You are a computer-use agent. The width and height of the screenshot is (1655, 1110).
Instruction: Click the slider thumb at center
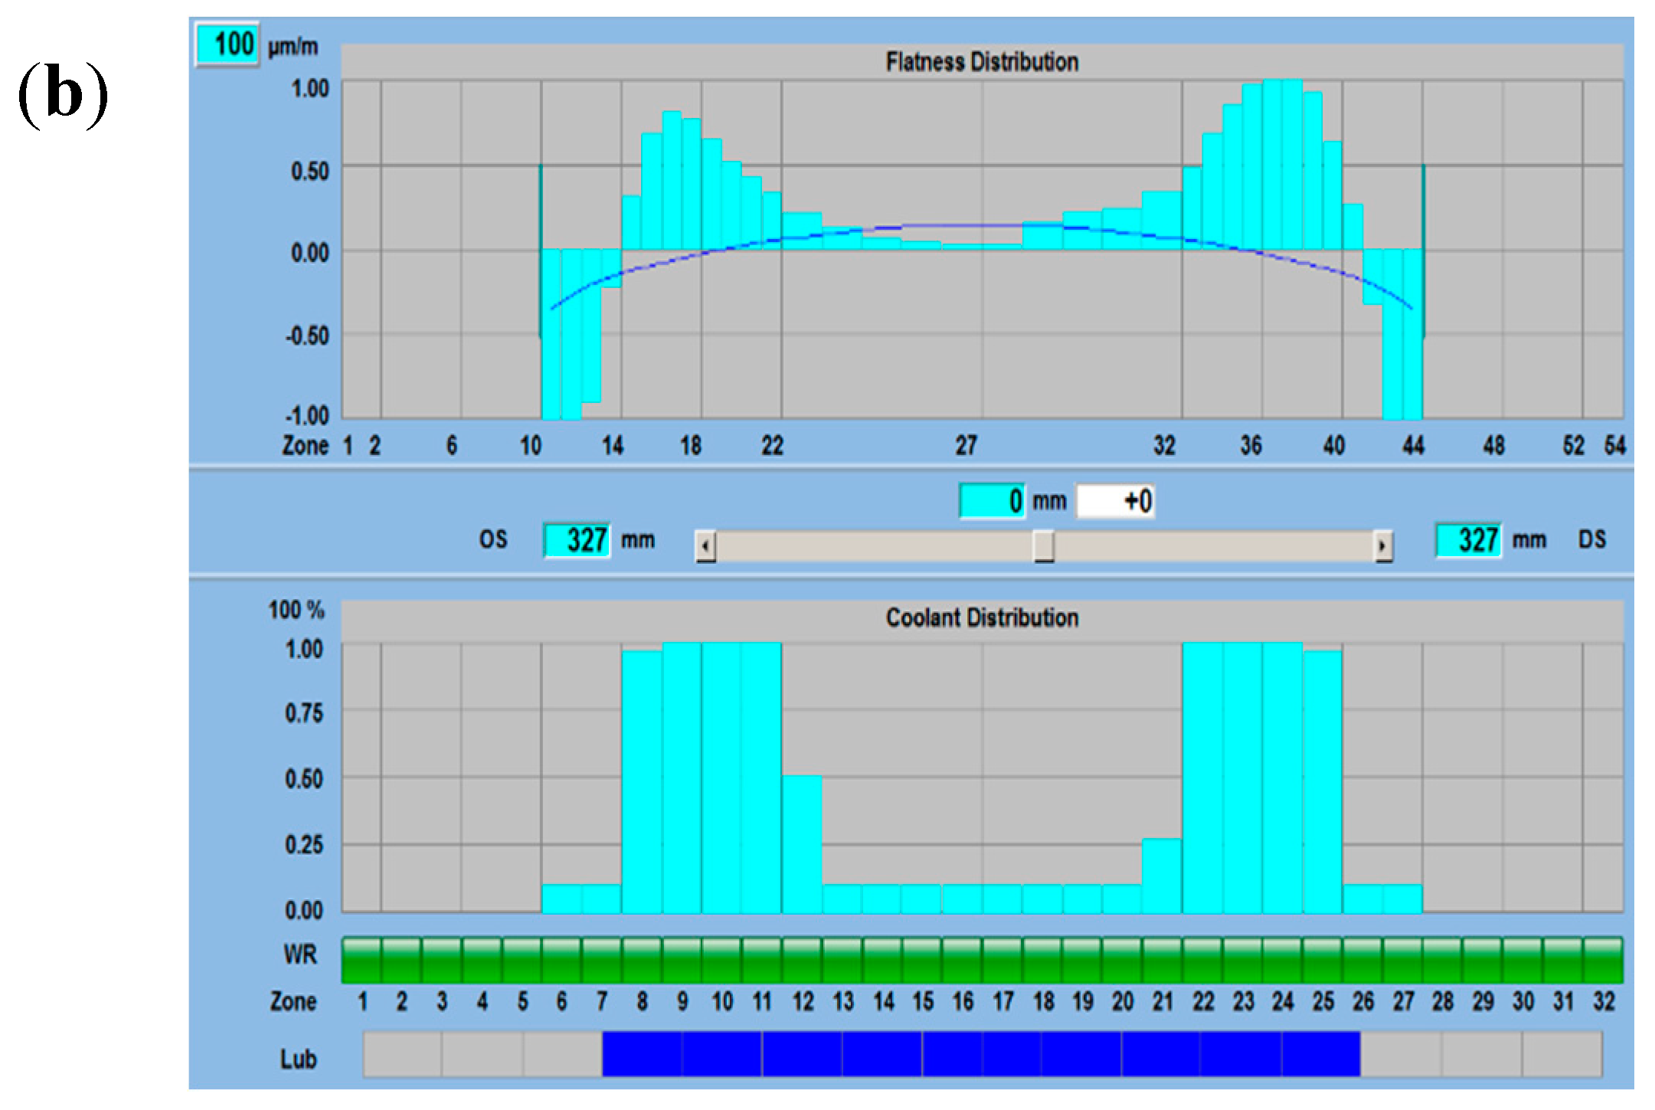(x=1043, y=546)
